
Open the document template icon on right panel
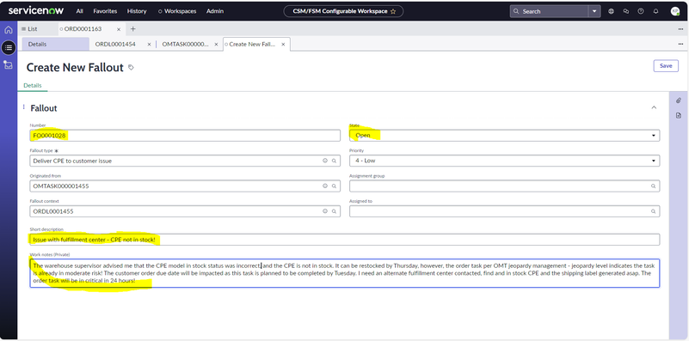coord(679,115)
